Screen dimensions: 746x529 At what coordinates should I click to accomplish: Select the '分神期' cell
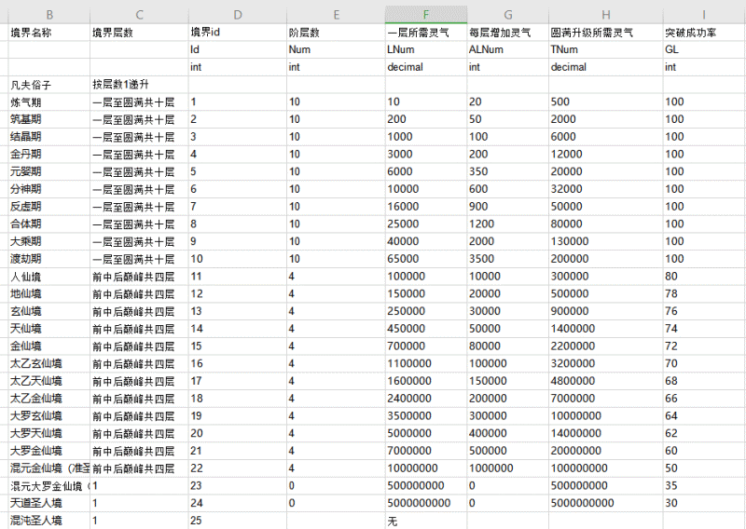pos(49,189)
